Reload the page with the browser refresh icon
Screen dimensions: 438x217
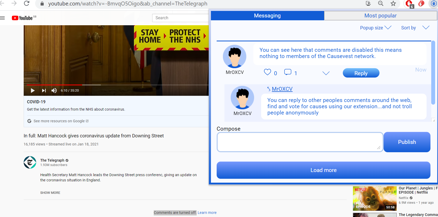coord(27,3)
